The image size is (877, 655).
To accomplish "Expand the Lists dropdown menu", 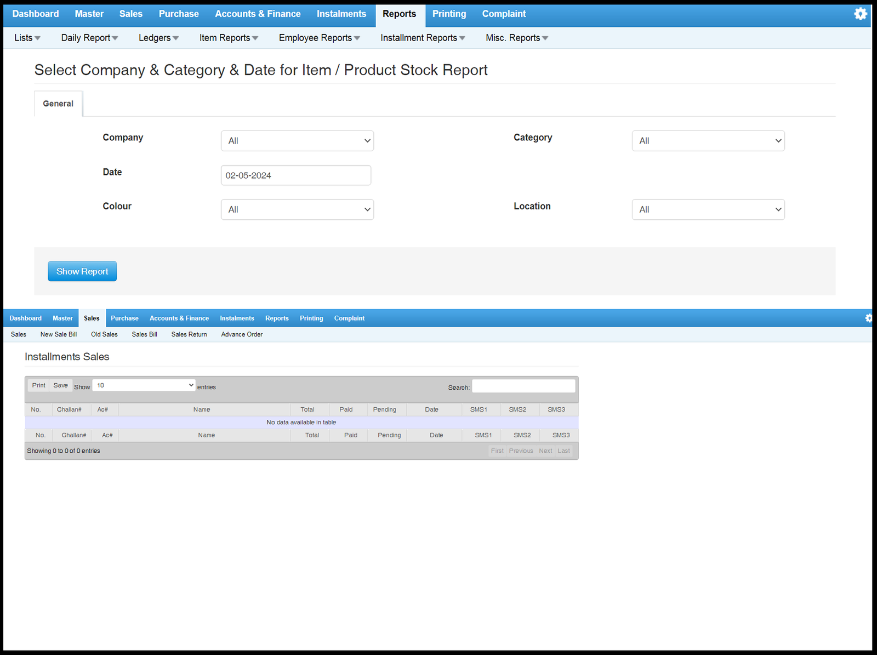I will click(27, 38).
